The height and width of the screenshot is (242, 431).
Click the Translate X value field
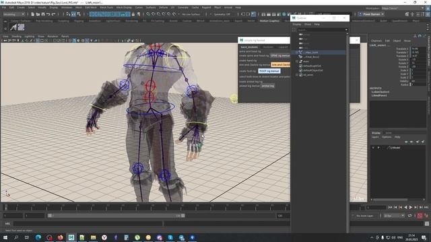click(418, 48)
